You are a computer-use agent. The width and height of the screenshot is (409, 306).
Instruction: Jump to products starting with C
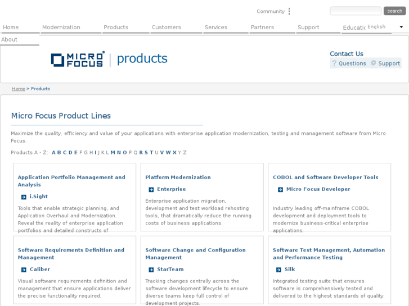[65, 153]
